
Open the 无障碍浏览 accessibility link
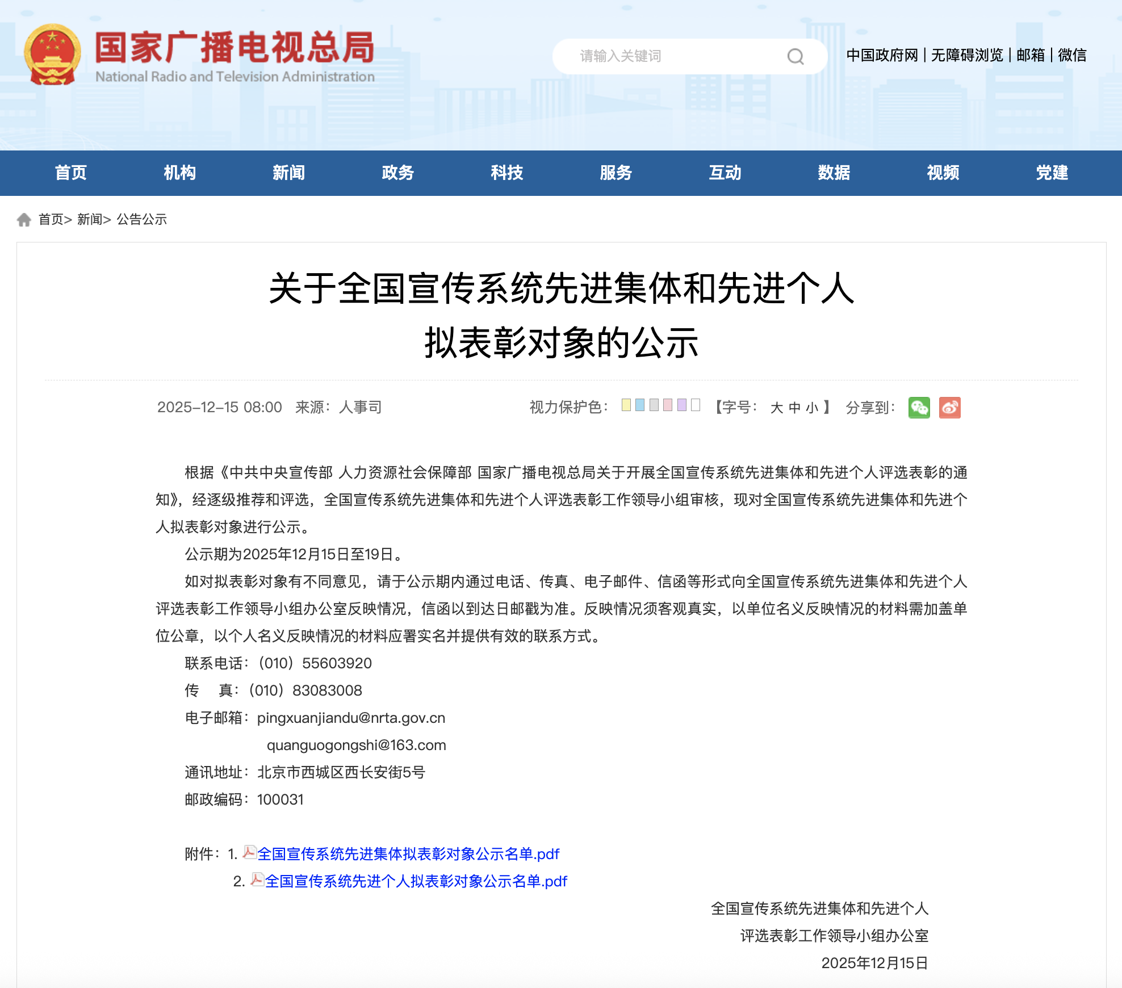[x=967, y=55]
